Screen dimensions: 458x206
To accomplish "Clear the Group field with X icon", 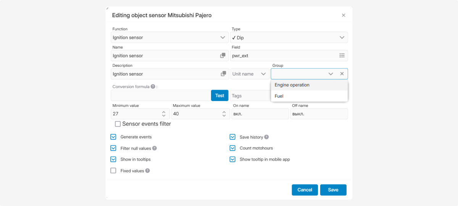I will [342, 74].
